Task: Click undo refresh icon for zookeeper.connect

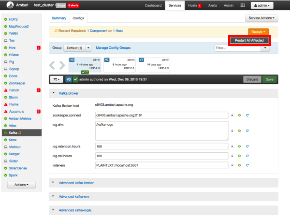Action: tap(247, 115)
